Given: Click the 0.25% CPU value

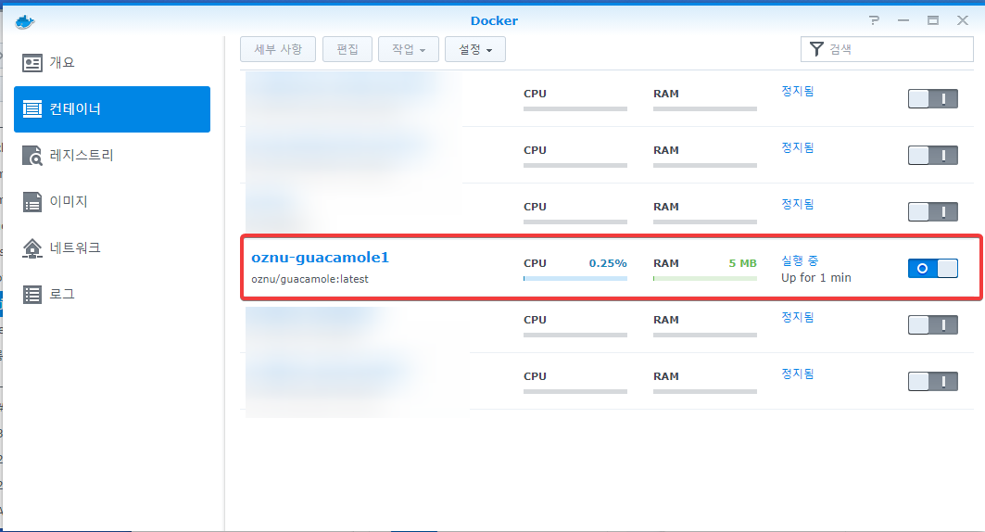Looking at the screenshot, I should 608,263.
